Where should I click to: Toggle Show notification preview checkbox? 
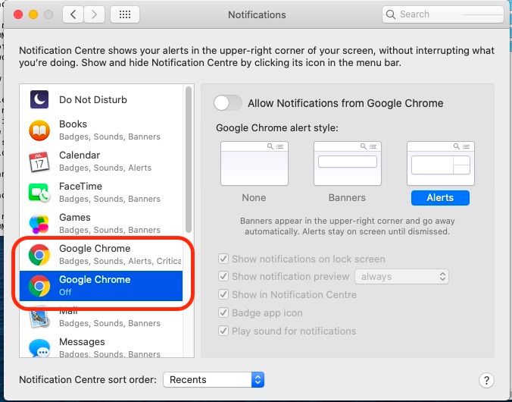[x=223, y=276]
